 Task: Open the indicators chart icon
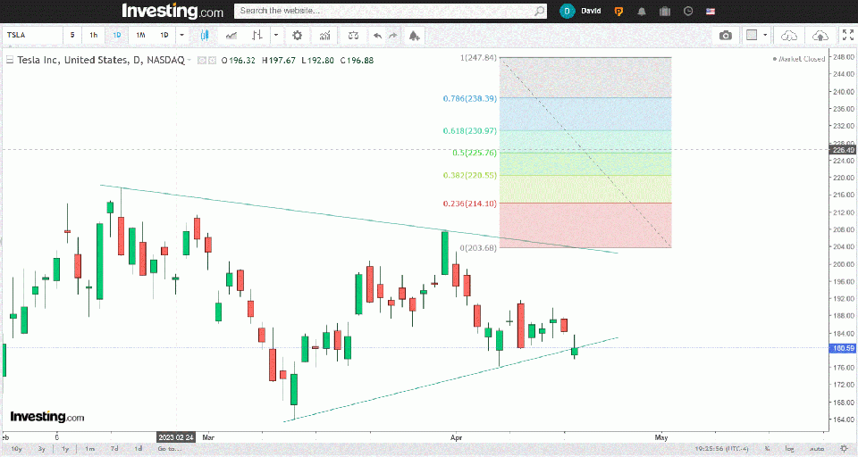coord(324,36)
